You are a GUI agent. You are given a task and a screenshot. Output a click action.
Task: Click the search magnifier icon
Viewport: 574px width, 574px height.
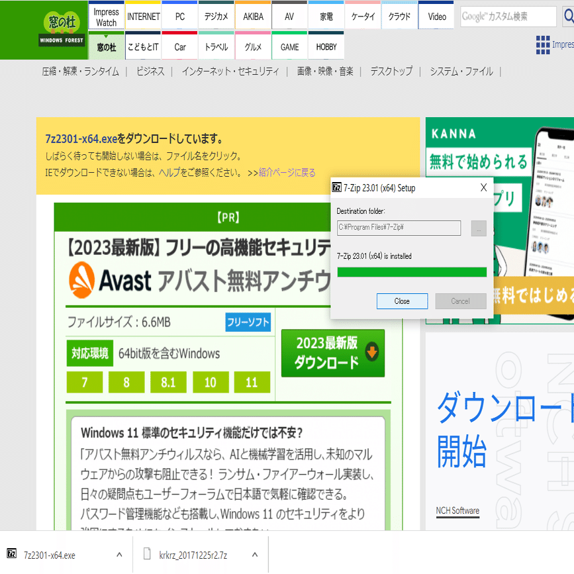[569, 16]
